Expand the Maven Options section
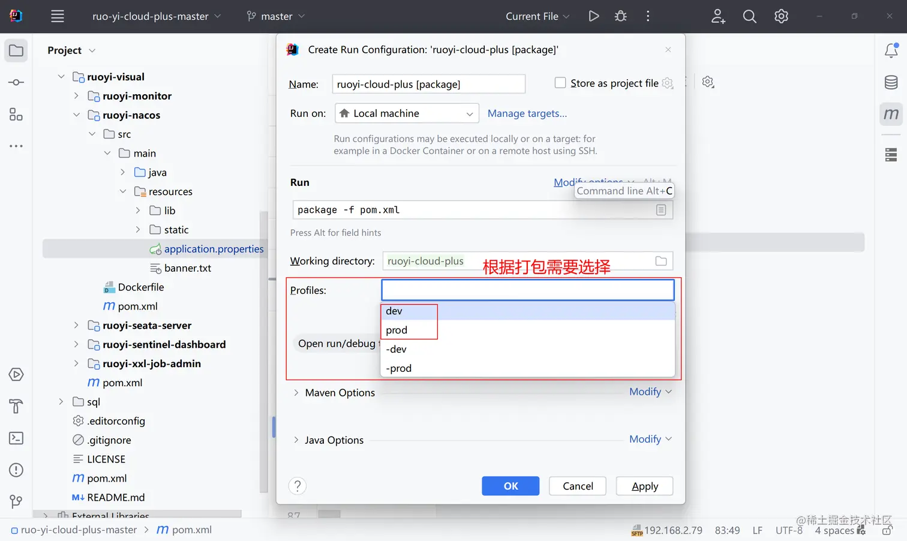The height and width of the screenshot is (541, 907). click(296, 392)
